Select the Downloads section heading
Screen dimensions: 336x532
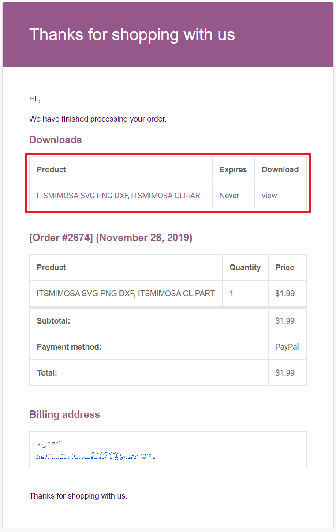[56, 140]
